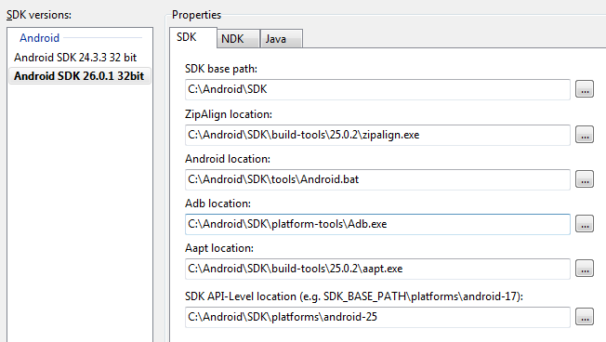
Task: Browse for Android.bat location
Action: coord(585,179)
